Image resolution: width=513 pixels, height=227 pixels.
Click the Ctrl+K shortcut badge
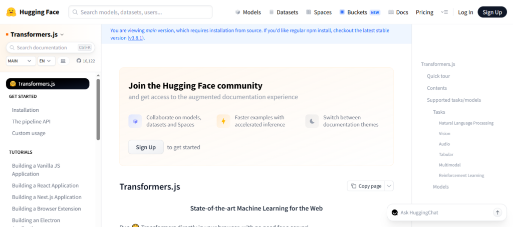(x=85, y=47)
